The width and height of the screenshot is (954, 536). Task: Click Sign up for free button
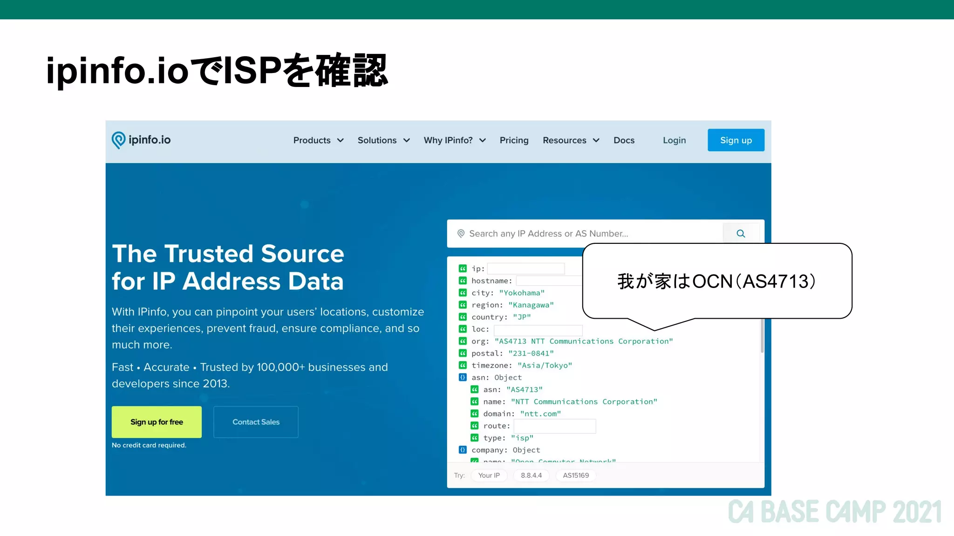[x=157, y=422]
